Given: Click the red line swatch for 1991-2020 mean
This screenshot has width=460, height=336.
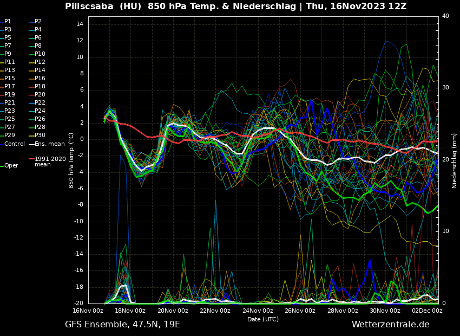Looking at the screenshot, I should click(31, 159).
